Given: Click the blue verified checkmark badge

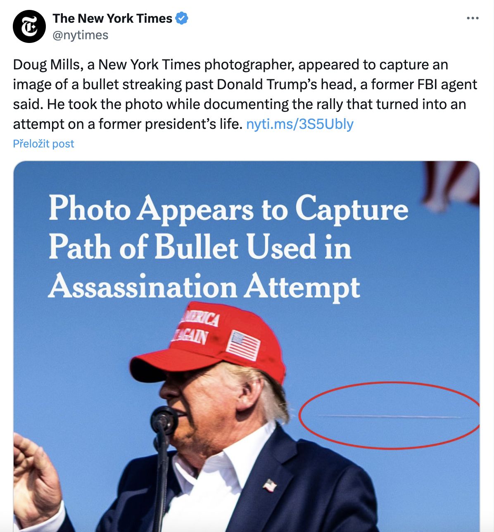Looking at the screenshot, I should pyautogui.click(x=182, y=18).
